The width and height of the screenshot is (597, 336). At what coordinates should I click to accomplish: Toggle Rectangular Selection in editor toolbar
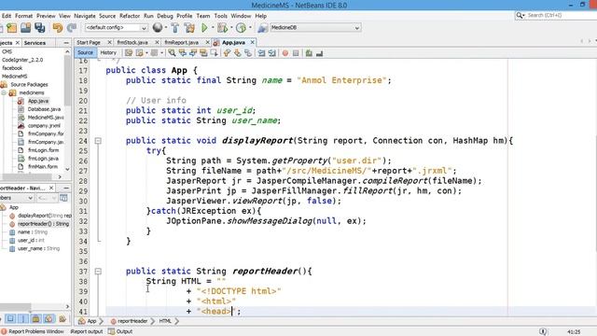tap(214, 53)
